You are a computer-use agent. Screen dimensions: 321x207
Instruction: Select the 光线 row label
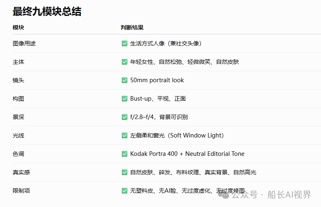pos(18,135)
